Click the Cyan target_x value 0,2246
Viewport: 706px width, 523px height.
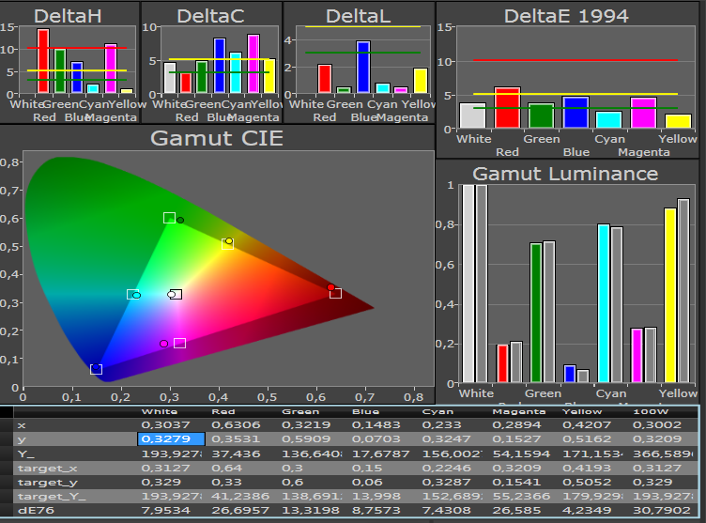447,469
